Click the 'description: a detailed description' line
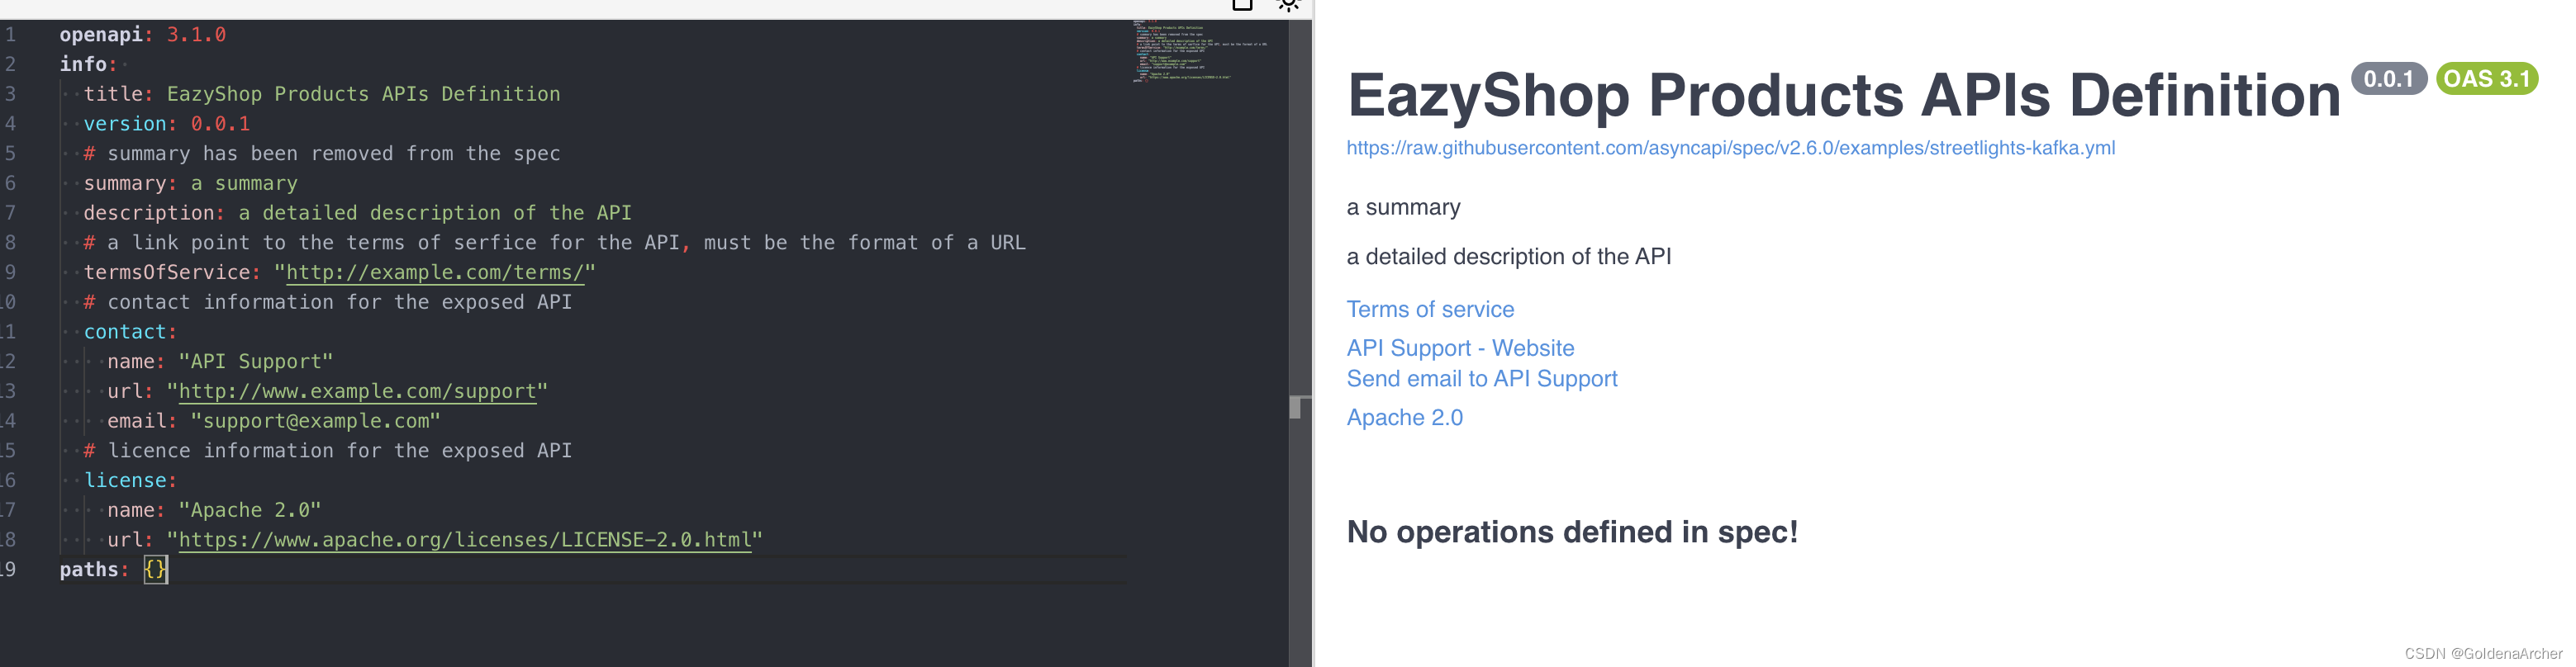The image size is (2576, 667). pos(357,213)
